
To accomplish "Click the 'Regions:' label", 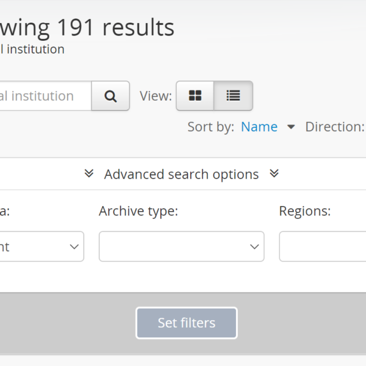I will tap(304, 211).
